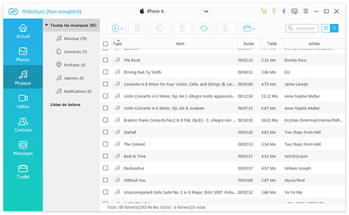The image size is (349, 215).
Task: Open the Facebook page icon
Action: (x=284, y=11)
